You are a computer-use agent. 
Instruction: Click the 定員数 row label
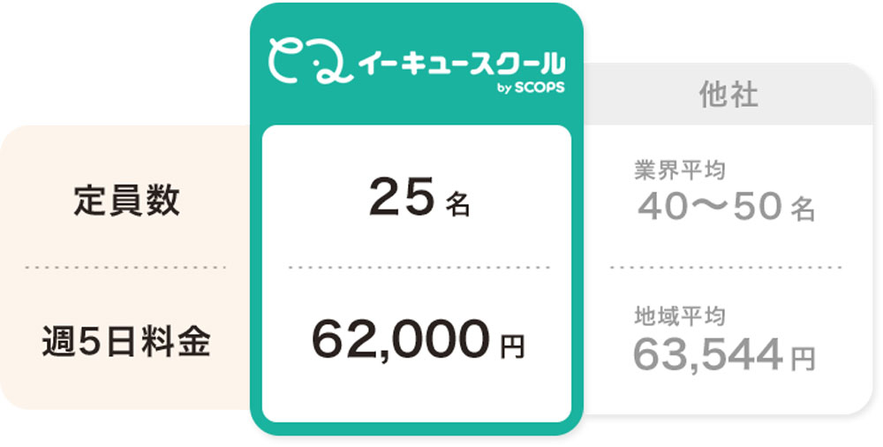click(126, 201)
